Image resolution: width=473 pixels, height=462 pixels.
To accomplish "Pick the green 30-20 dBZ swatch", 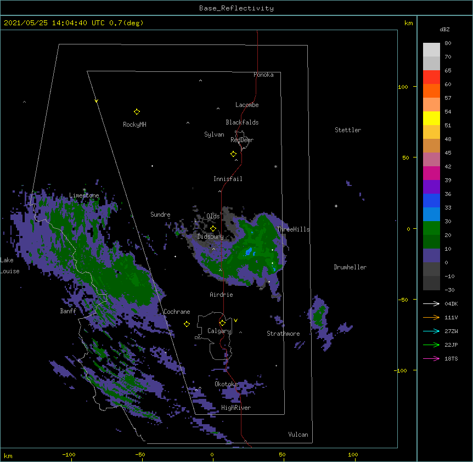I will click(x=431, y=228).
